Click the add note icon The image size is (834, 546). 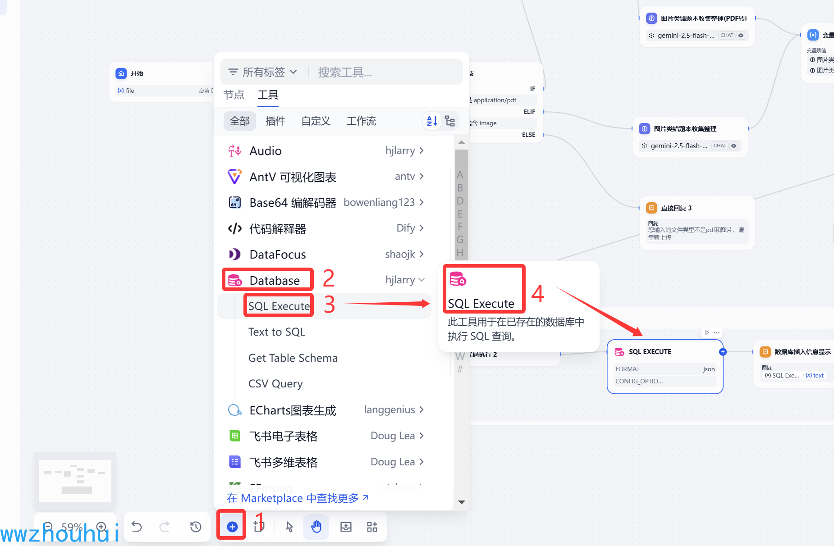click(259, 526)
